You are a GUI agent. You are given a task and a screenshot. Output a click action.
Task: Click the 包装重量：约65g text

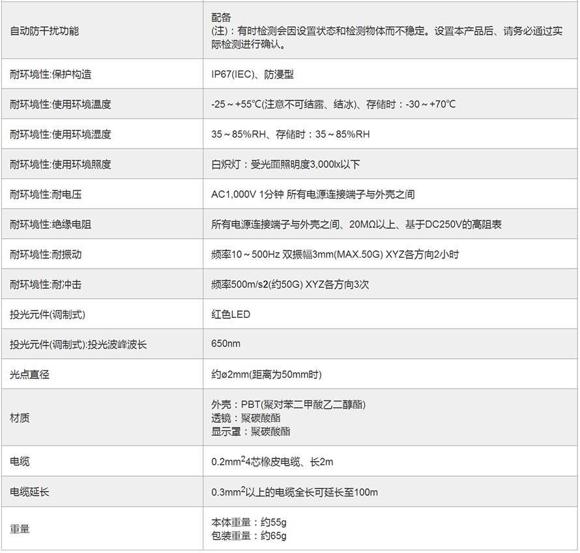[x=249, y=536]
